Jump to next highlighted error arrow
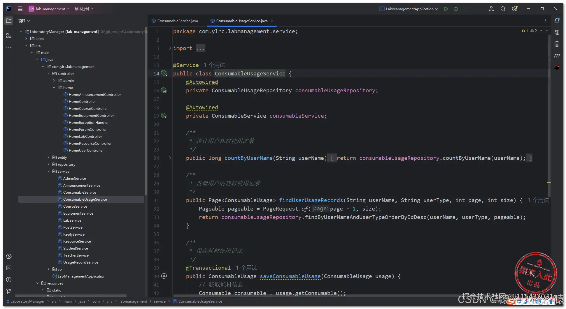Image resolution: width=566 pixels, height=309 pixels. (x=547, y=31)
